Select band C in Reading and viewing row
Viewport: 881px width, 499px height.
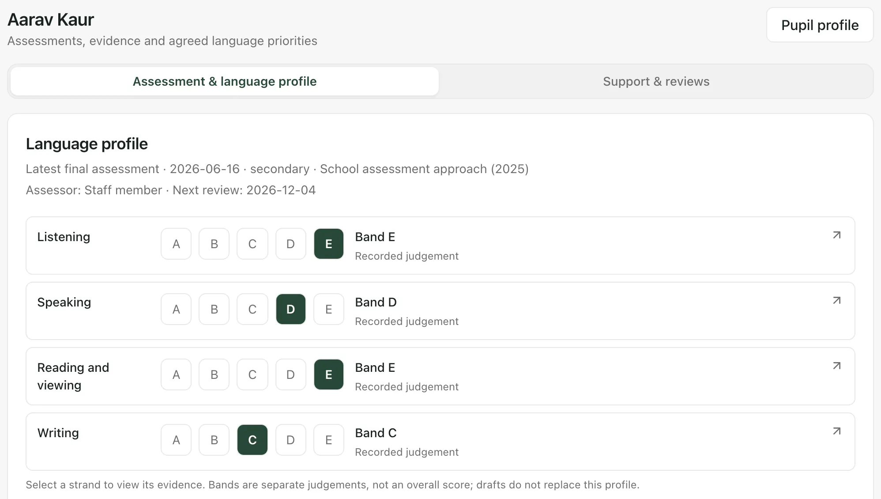[x=252, y=374]
